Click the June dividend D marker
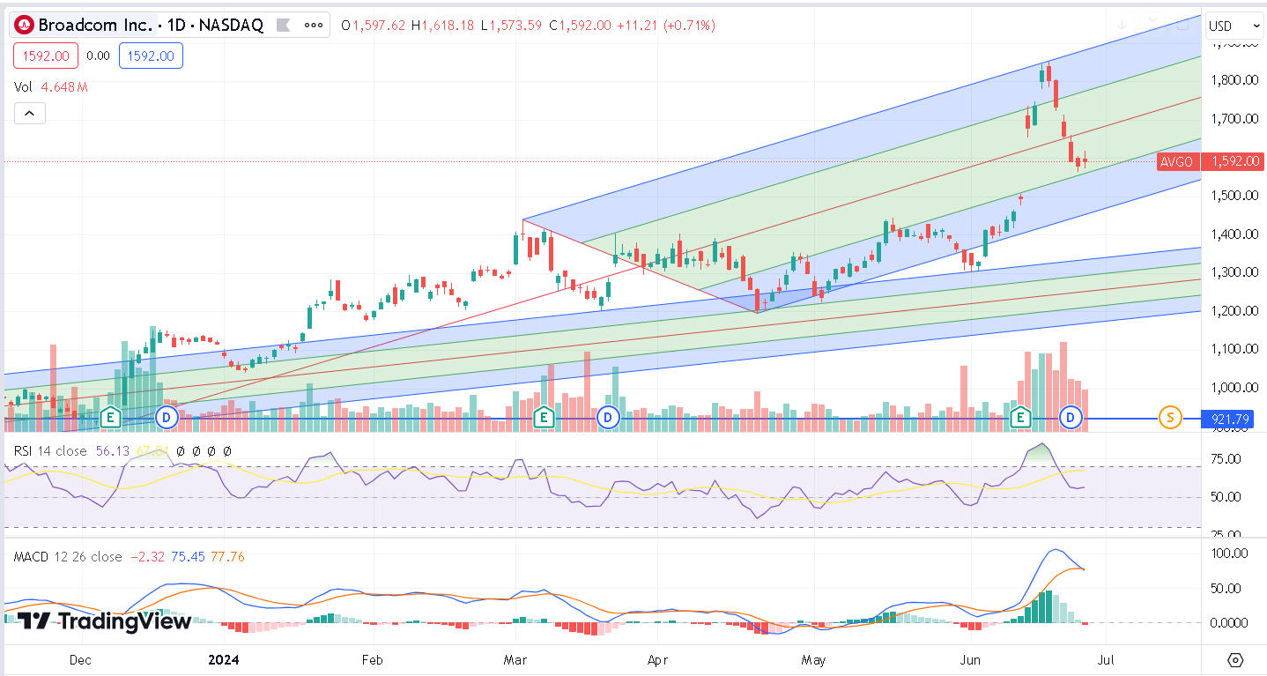 point(1071,417)
